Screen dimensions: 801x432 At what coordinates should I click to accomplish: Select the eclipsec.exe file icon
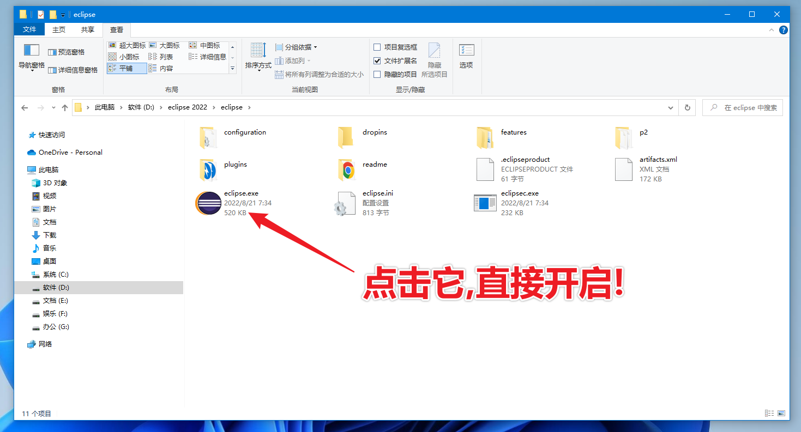[485, 203]
